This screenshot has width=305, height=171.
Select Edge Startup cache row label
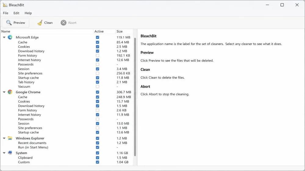click(x=28, y=78)
